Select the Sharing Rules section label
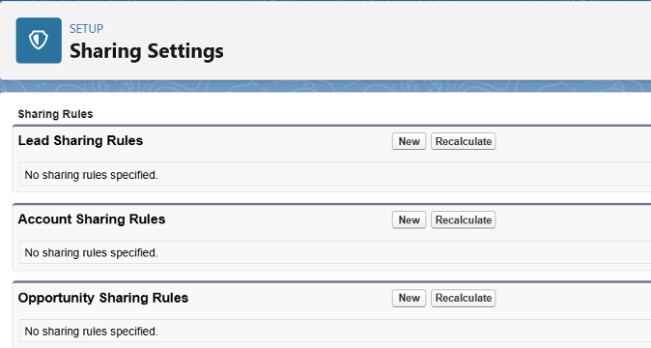This screenshot has height=348, width=651. click(55, 114)
